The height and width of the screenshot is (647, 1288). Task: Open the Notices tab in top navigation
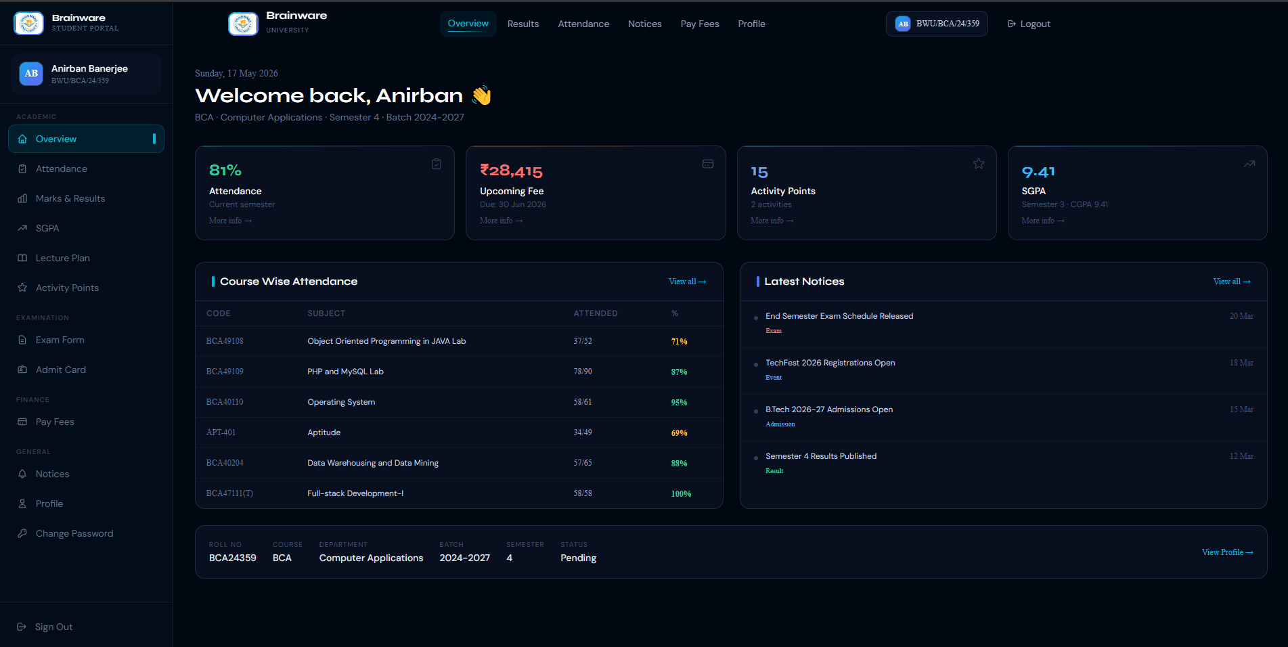(x=645, y=24)
